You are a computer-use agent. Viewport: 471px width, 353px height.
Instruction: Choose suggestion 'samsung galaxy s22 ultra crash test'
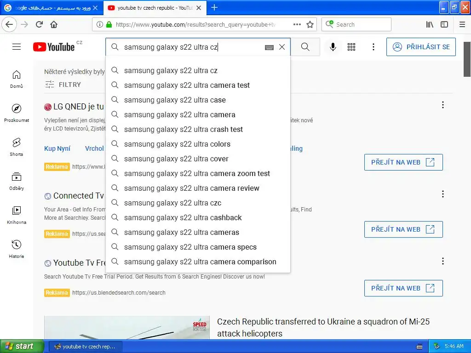tap(198, 129)
